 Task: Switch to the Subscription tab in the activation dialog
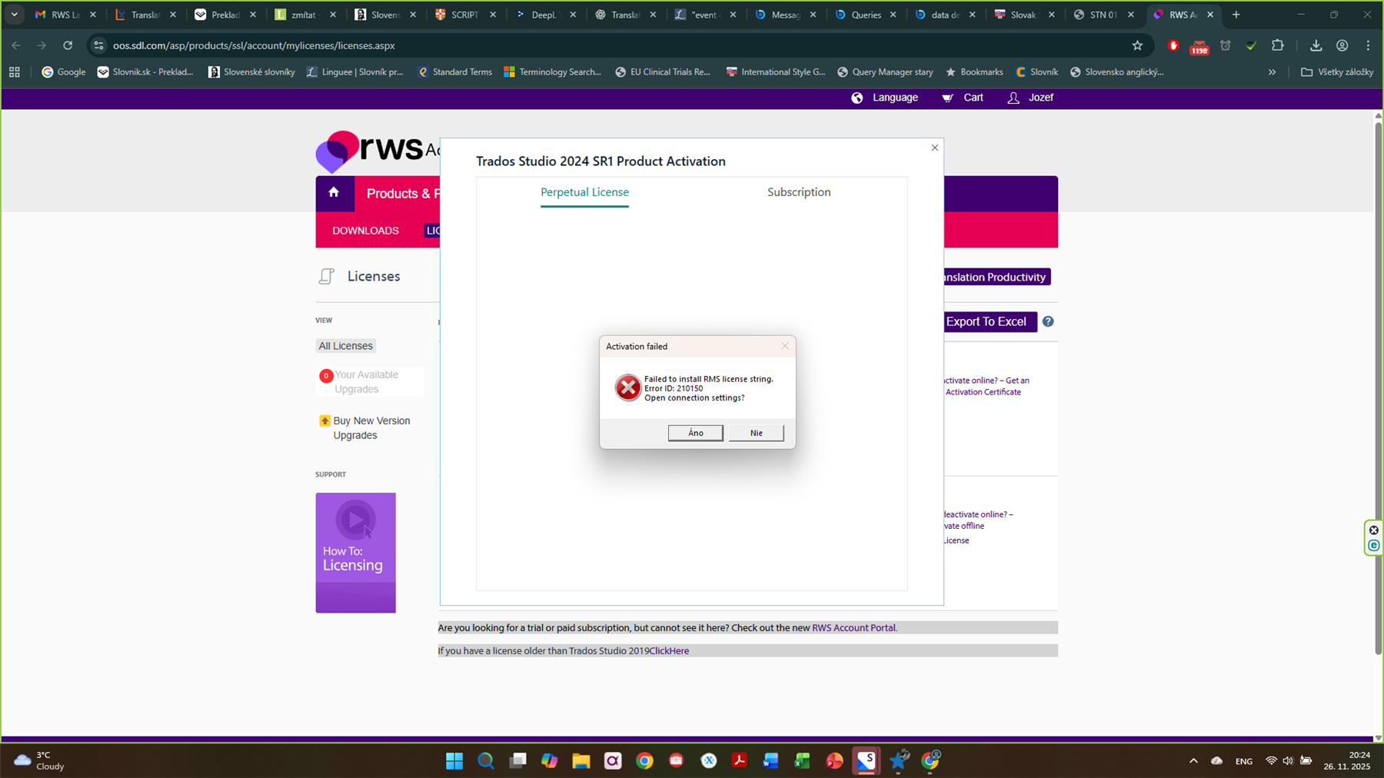tap(798, 192)
